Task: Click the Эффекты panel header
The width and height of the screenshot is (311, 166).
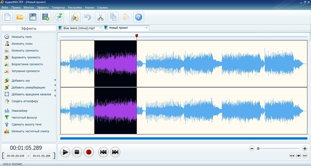Action: (x=29, y=29)
